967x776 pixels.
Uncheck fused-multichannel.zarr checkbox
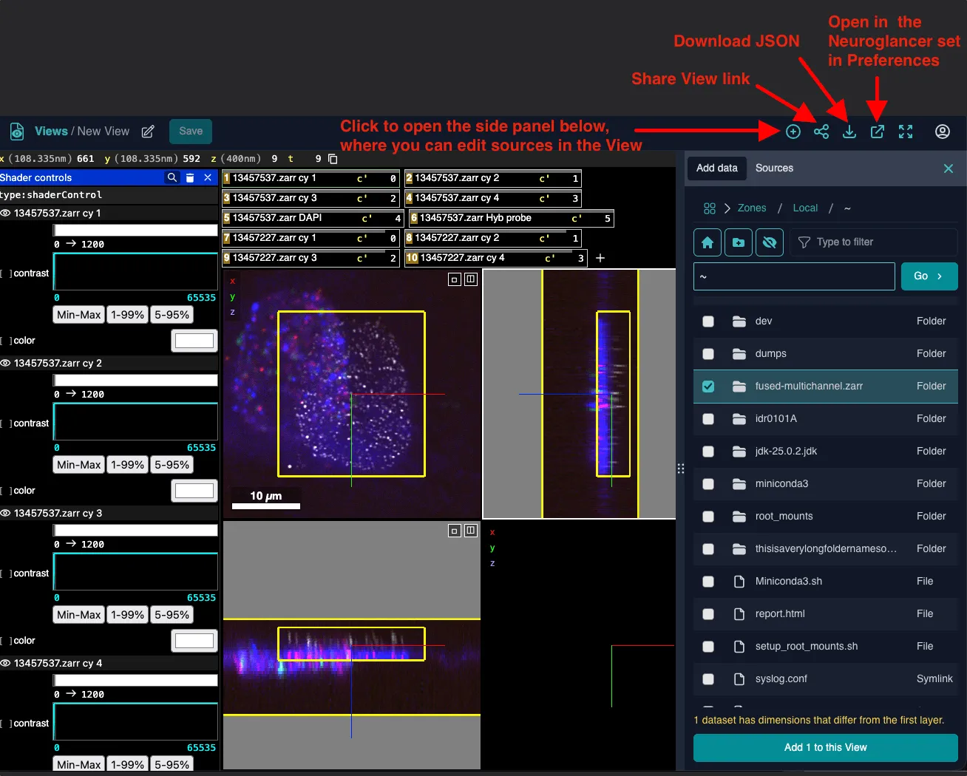(x=708, y=387)
